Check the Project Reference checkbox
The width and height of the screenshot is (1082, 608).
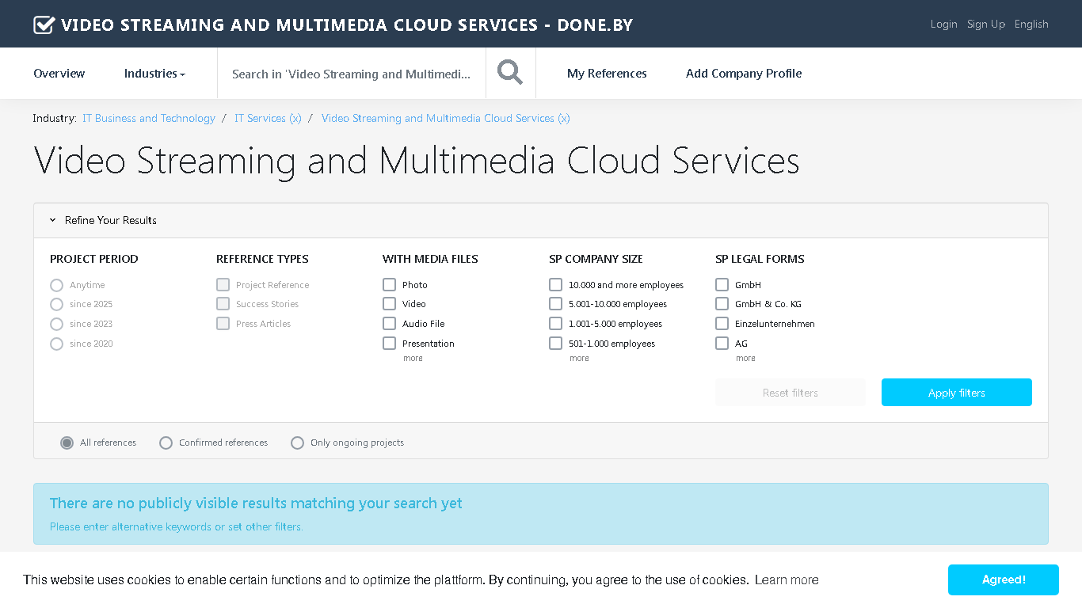[223, 284]
